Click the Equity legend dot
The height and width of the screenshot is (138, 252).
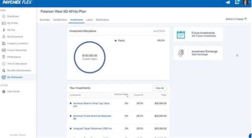point(115,41)
